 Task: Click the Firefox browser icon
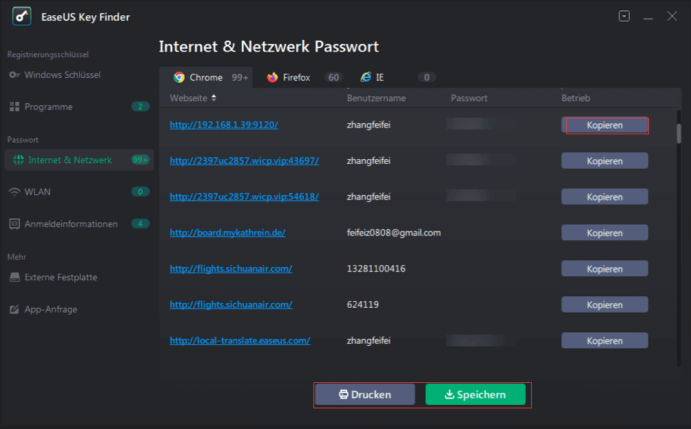pos(272,78)
